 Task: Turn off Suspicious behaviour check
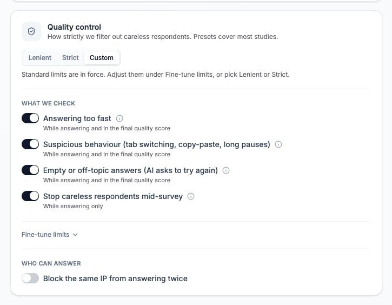click(x=30, y=144)
